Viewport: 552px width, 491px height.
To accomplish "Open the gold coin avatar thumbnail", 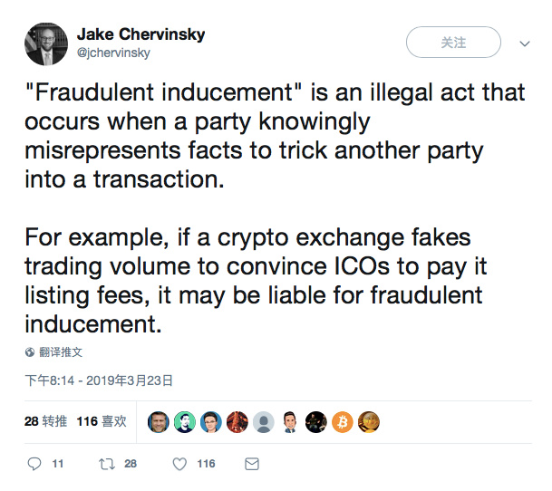I will (369, 421).
